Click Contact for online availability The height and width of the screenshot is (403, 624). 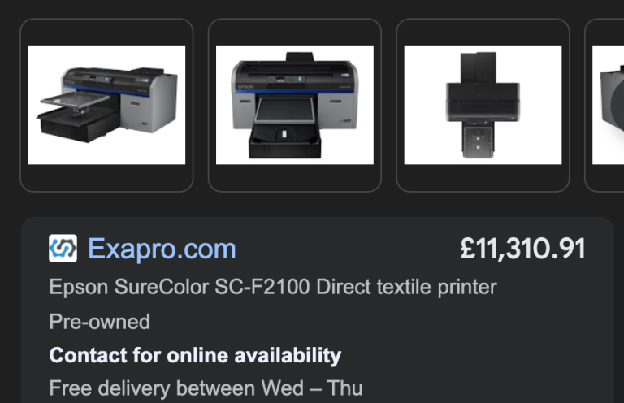(195, 355)
